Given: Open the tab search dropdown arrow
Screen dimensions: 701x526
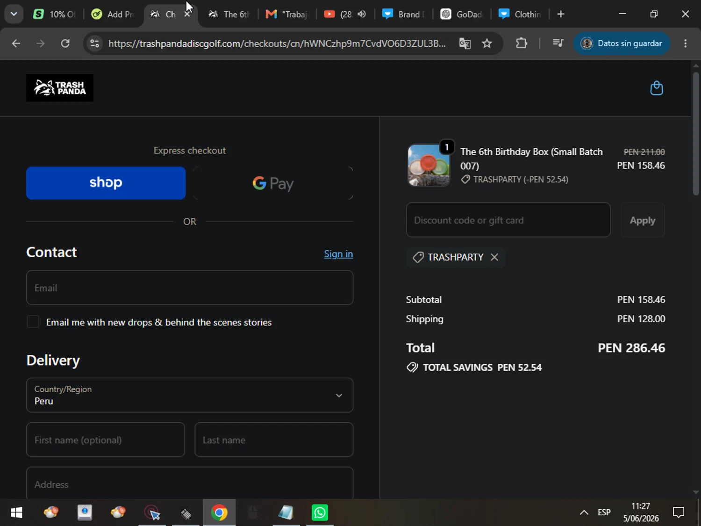Looking at the screenshot, I should pos(14,14).
